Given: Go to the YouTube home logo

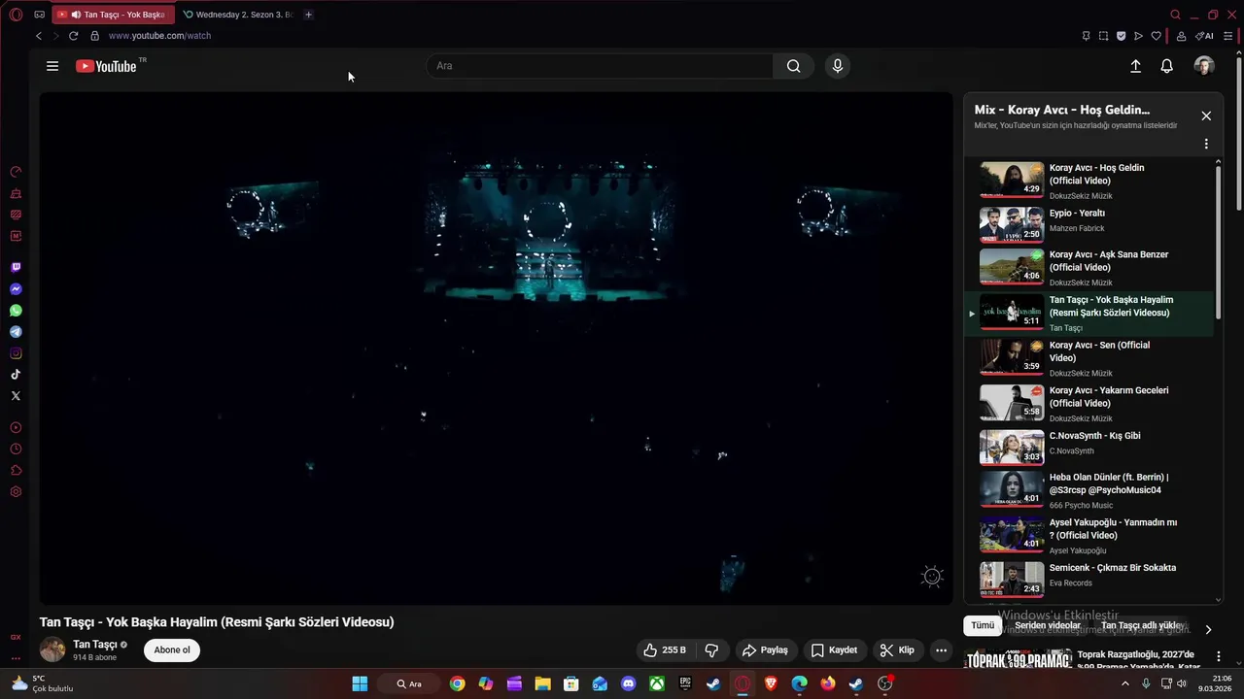Looking at the screenshot, I should [106, 66].
